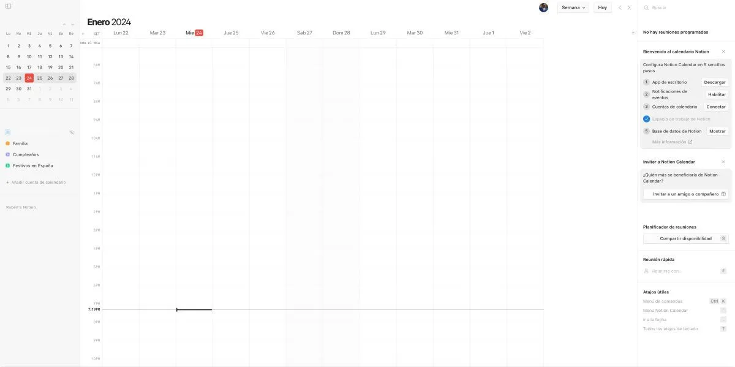The height and width of the screenshot is (367, 735).
Task: Close the Invitar a Notion Calendar card
Action: [x=723, y=162]
